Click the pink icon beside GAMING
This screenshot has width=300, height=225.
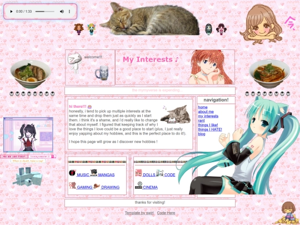(73, 186)
